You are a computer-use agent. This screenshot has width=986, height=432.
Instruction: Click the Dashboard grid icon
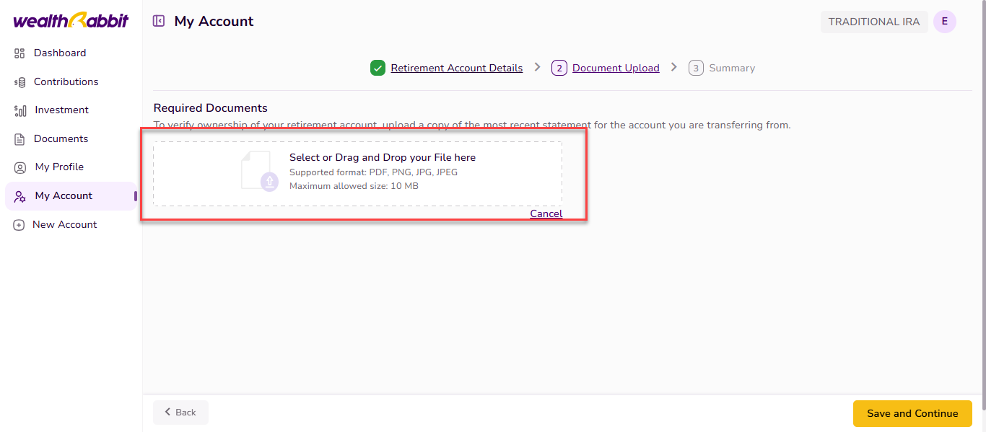click(x=19, y=53)
